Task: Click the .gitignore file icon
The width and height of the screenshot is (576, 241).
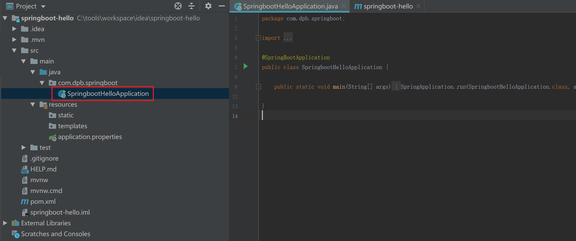Action: click(x=25, y=159)
